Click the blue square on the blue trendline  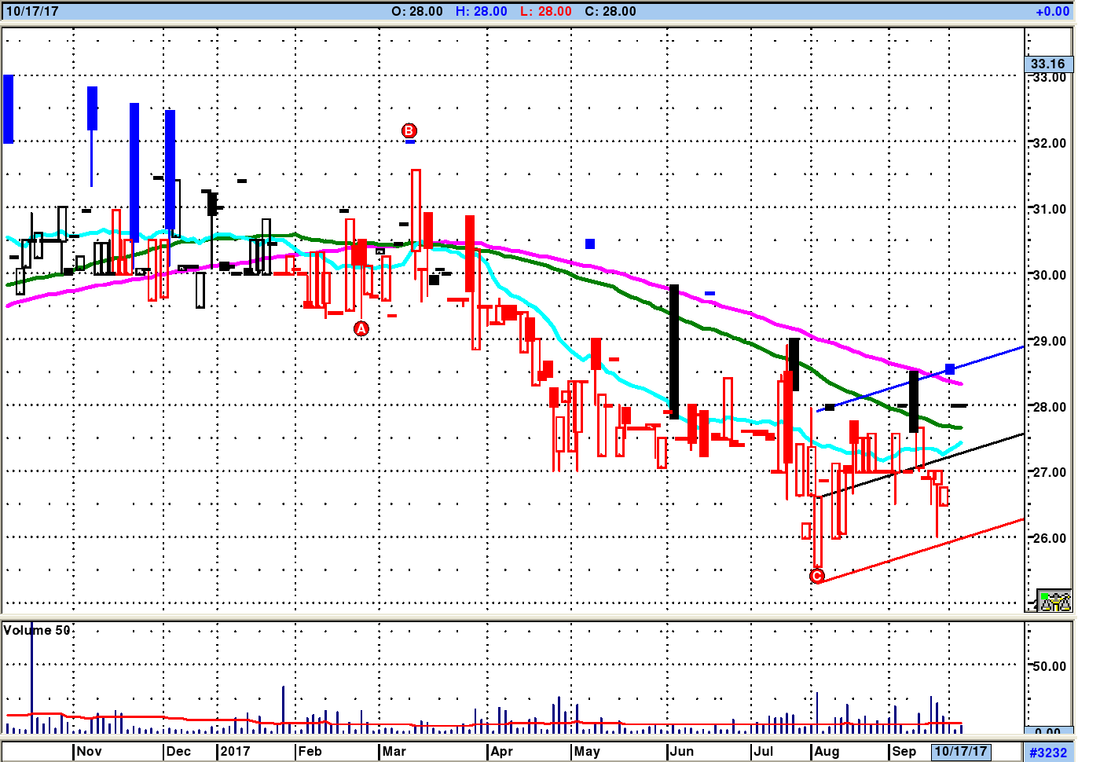pos(950,369)
